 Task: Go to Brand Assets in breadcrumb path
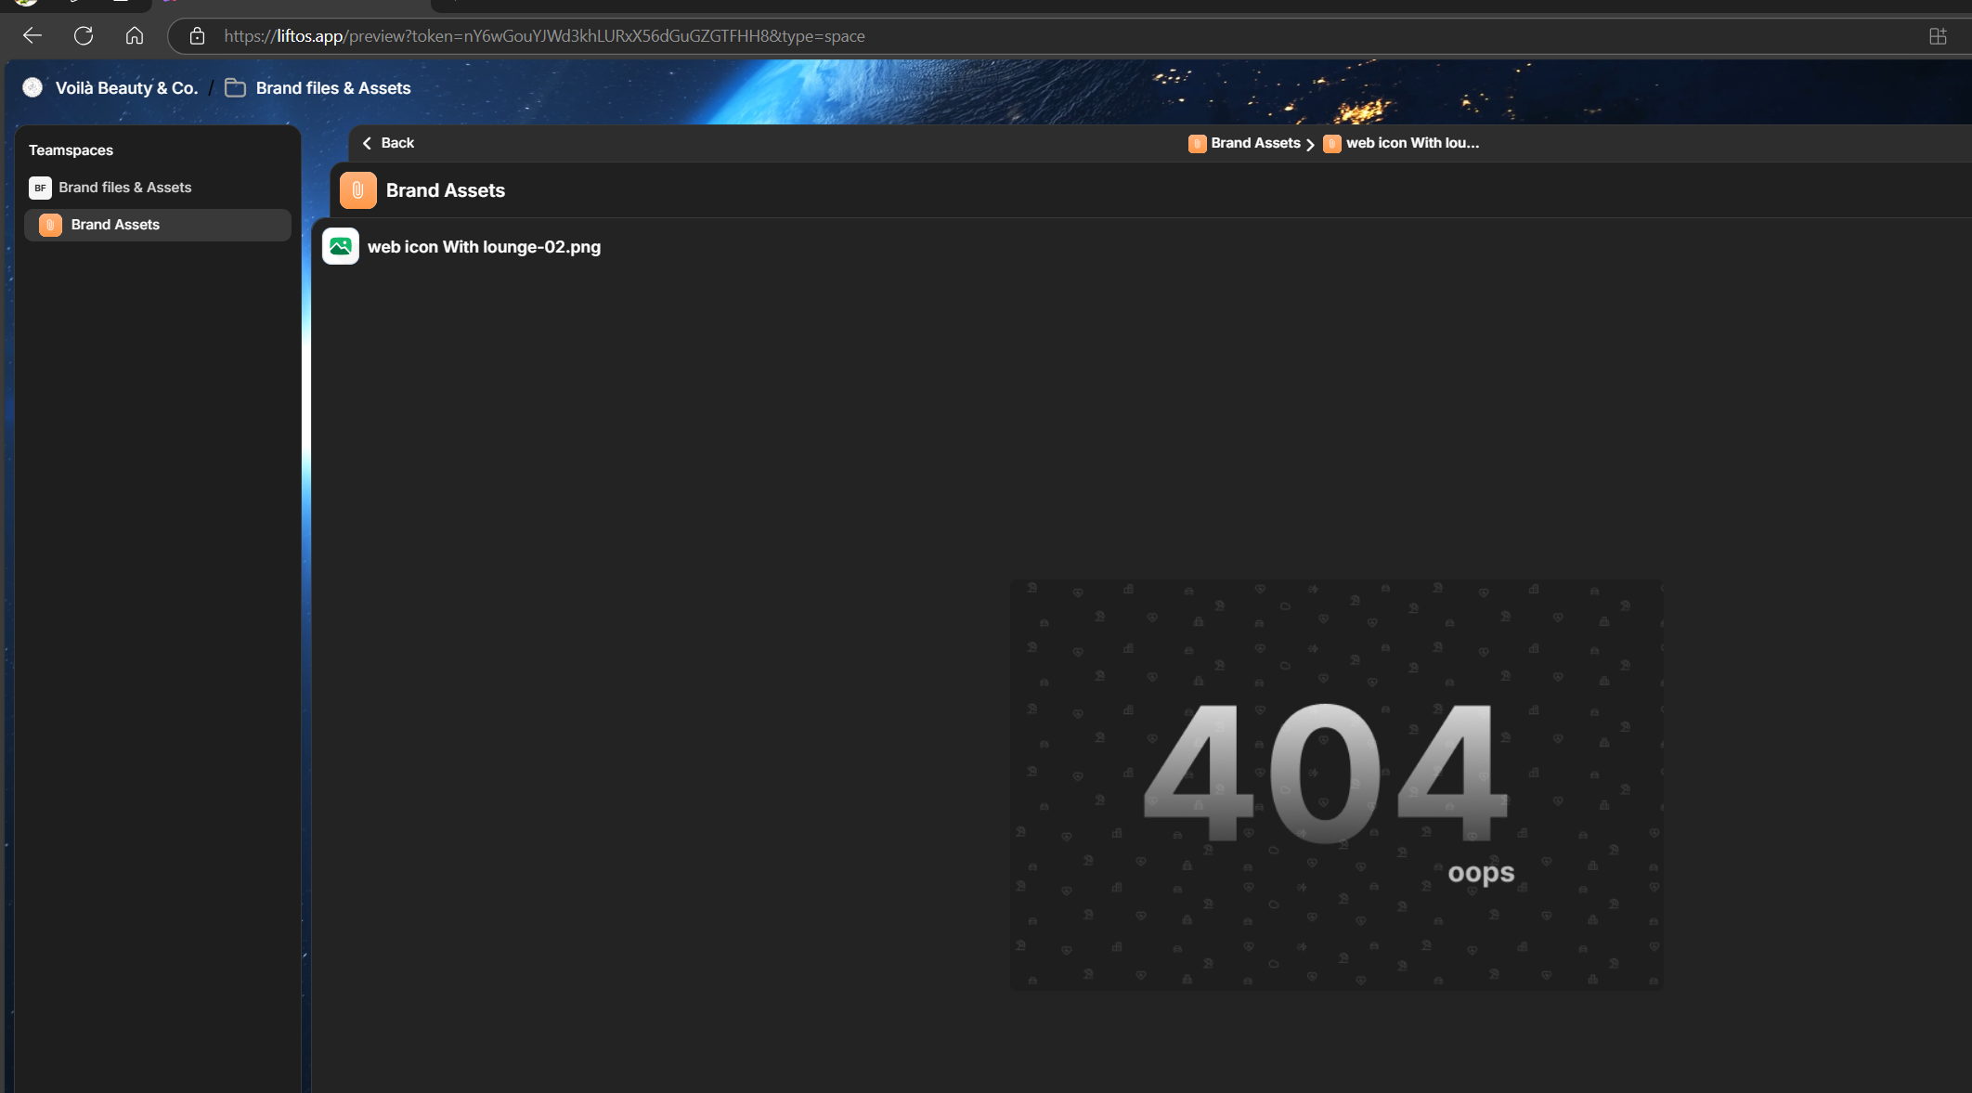pos(1254,143)
